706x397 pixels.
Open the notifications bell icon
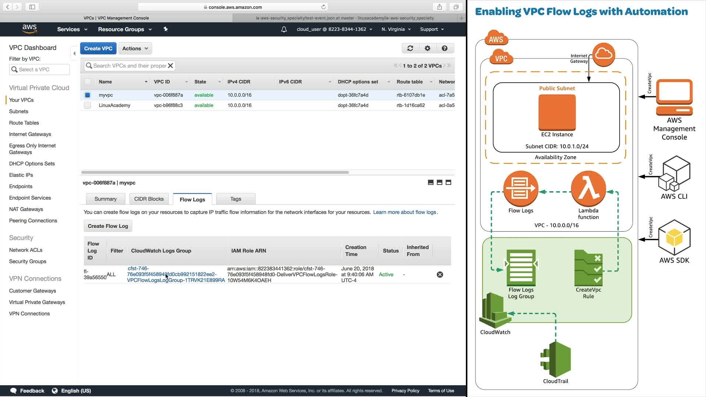pyautogui.click(x=284, y=29)
